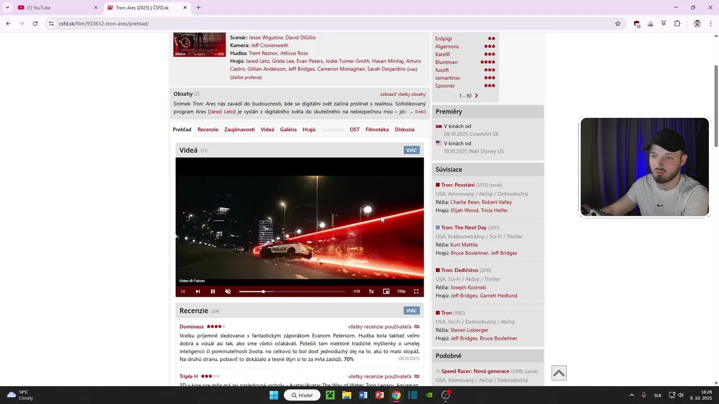This screenshot has width=719, height=404.
Task: Open Chrome's three-dot menu
Action: pos(711,24)
